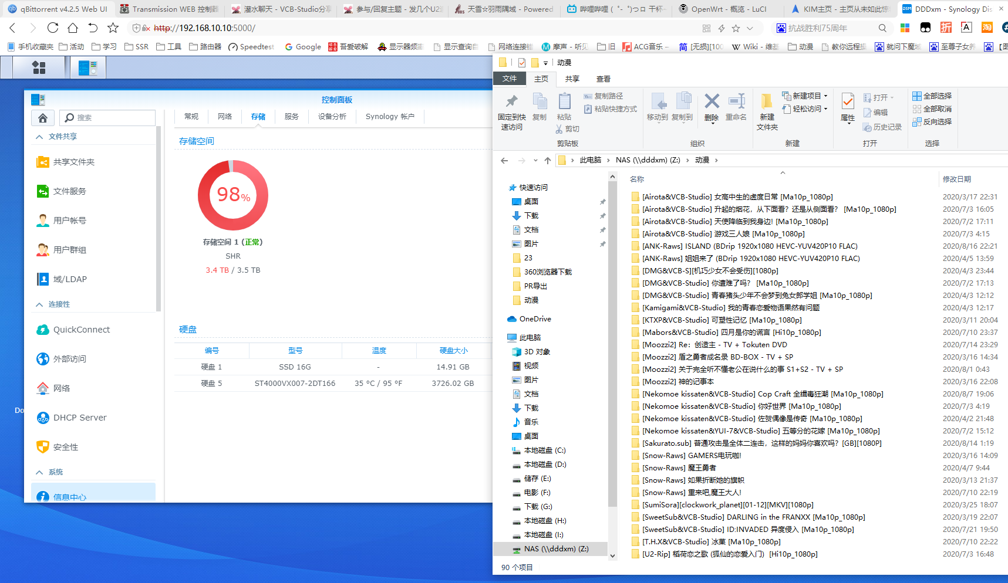Click NAS (\\dddxm) (Z:) in address path
1008x583 pixels.
click(648, 160)
